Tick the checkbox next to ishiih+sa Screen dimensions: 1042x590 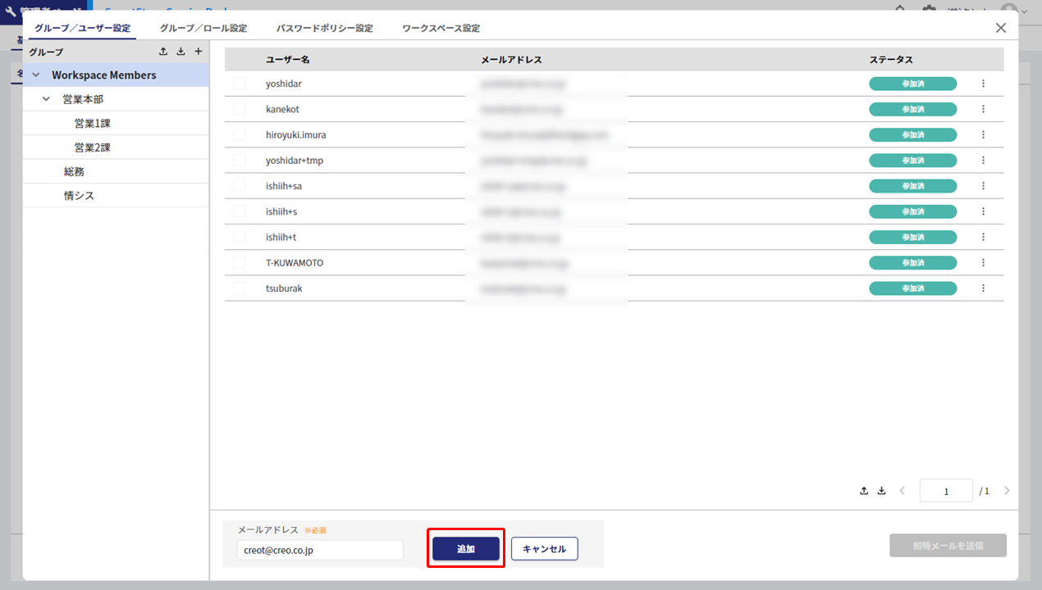(240, 186)
